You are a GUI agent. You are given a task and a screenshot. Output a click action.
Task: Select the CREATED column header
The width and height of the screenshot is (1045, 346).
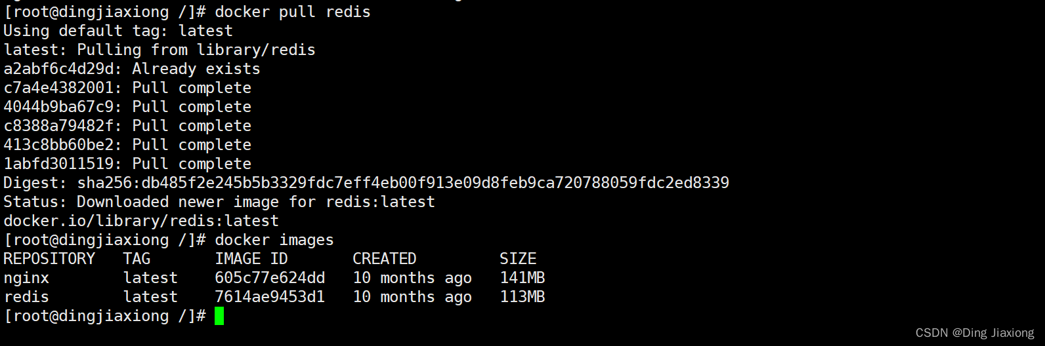tap(385, 259)
